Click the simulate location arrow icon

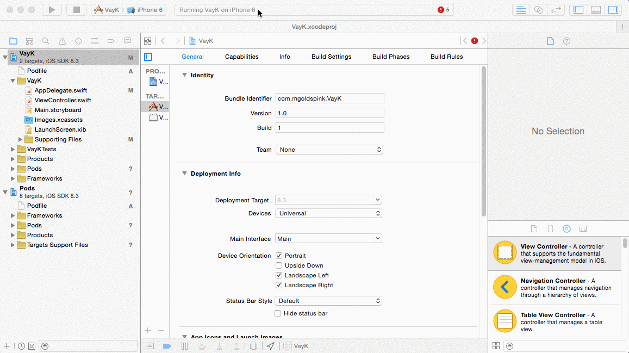pyautogui.click(x=270, y=346)
